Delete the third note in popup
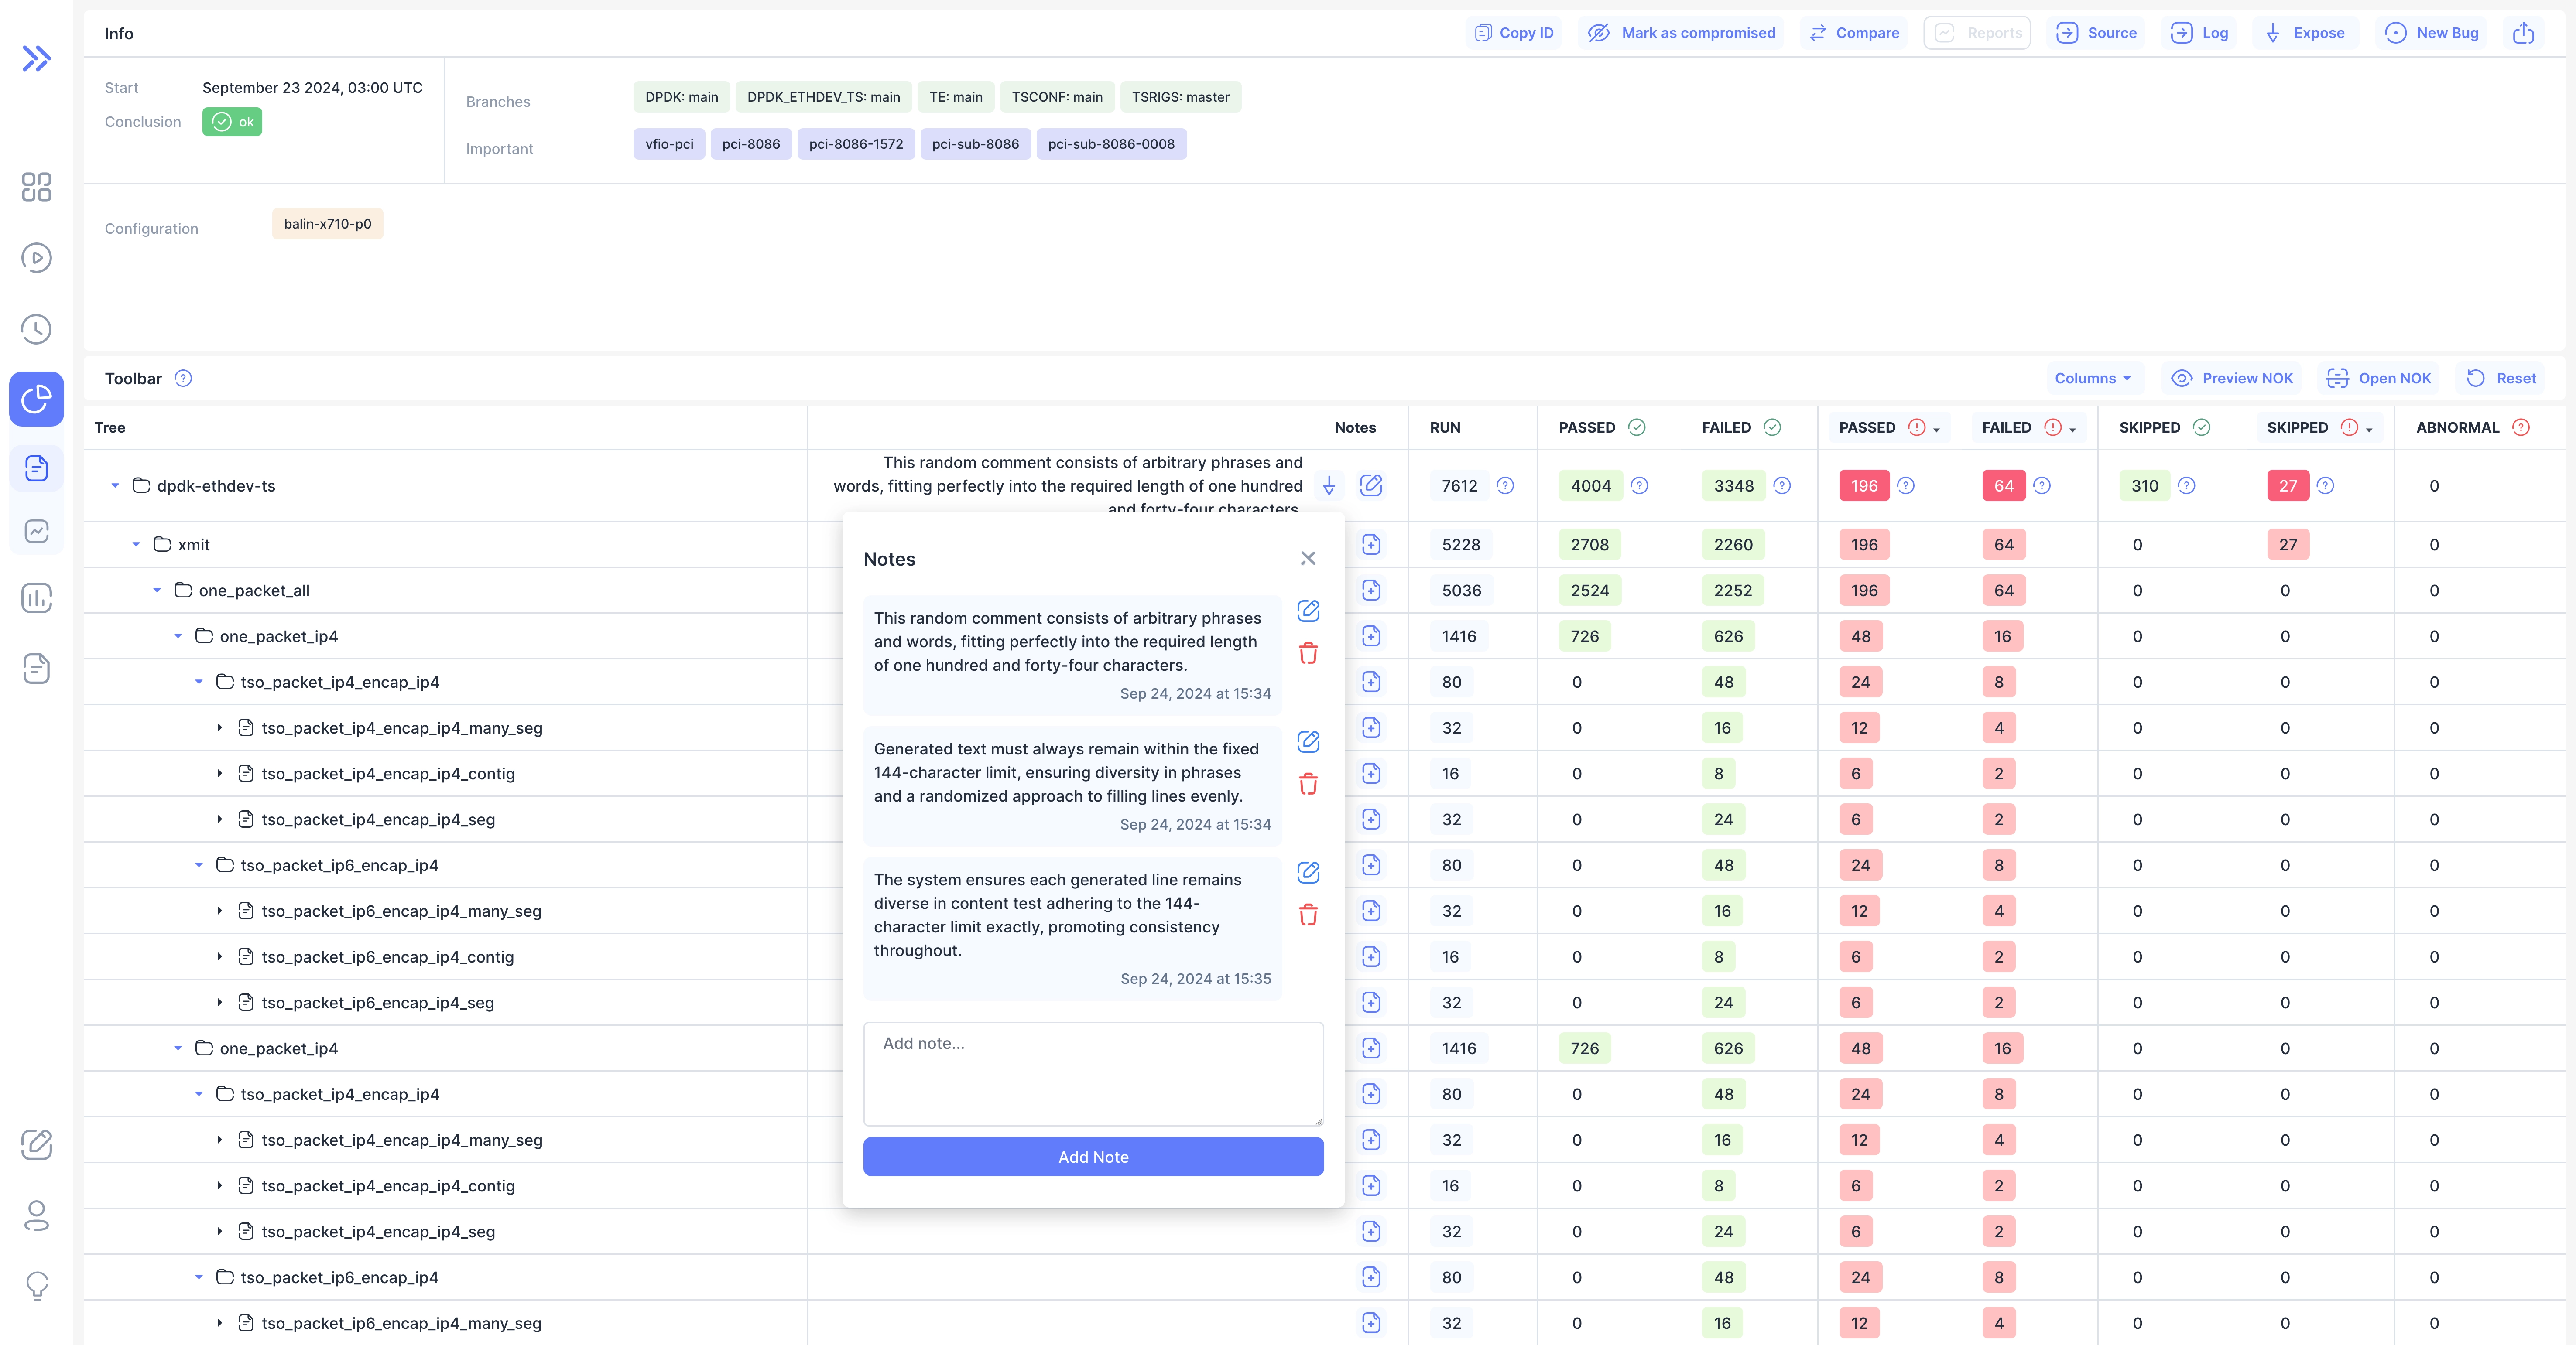This screenshot has height=1345, width=2576. (x=1307, y=914)
